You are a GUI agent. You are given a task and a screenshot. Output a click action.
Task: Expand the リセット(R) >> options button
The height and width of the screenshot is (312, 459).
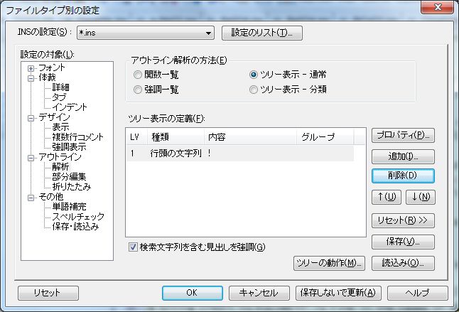tap(402, 220)
